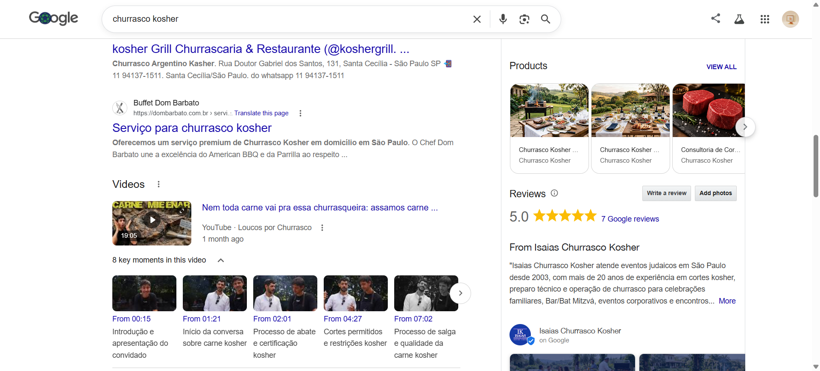Image resolution: width=820 pixels, height=371 pixels.
Task: Click the Reviews info icon
Action: coord(554,193)
